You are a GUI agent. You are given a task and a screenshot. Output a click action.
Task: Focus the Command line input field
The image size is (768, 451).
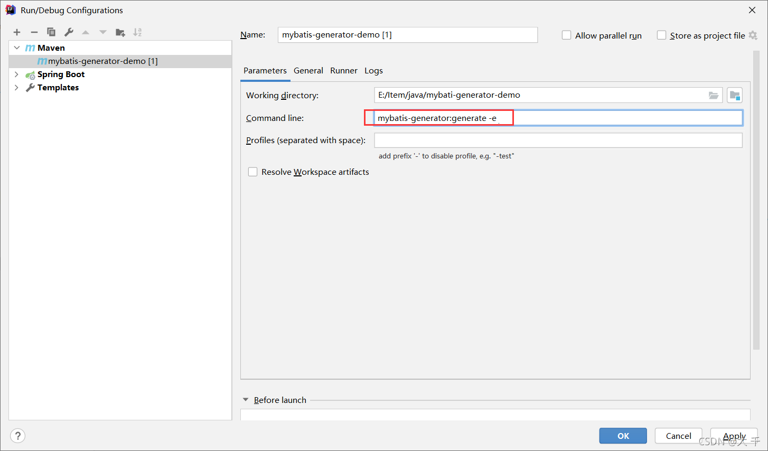click(558, 118)
